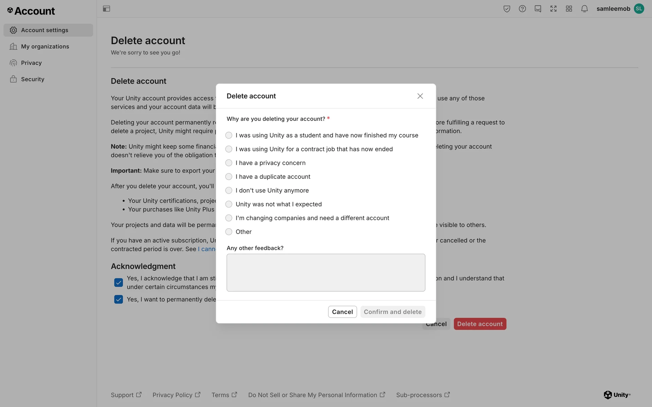This screenshot has width=652, height=407.
Task: Click the shield icon in top bar
Action: pyautogui.click(x=507, y=9)
